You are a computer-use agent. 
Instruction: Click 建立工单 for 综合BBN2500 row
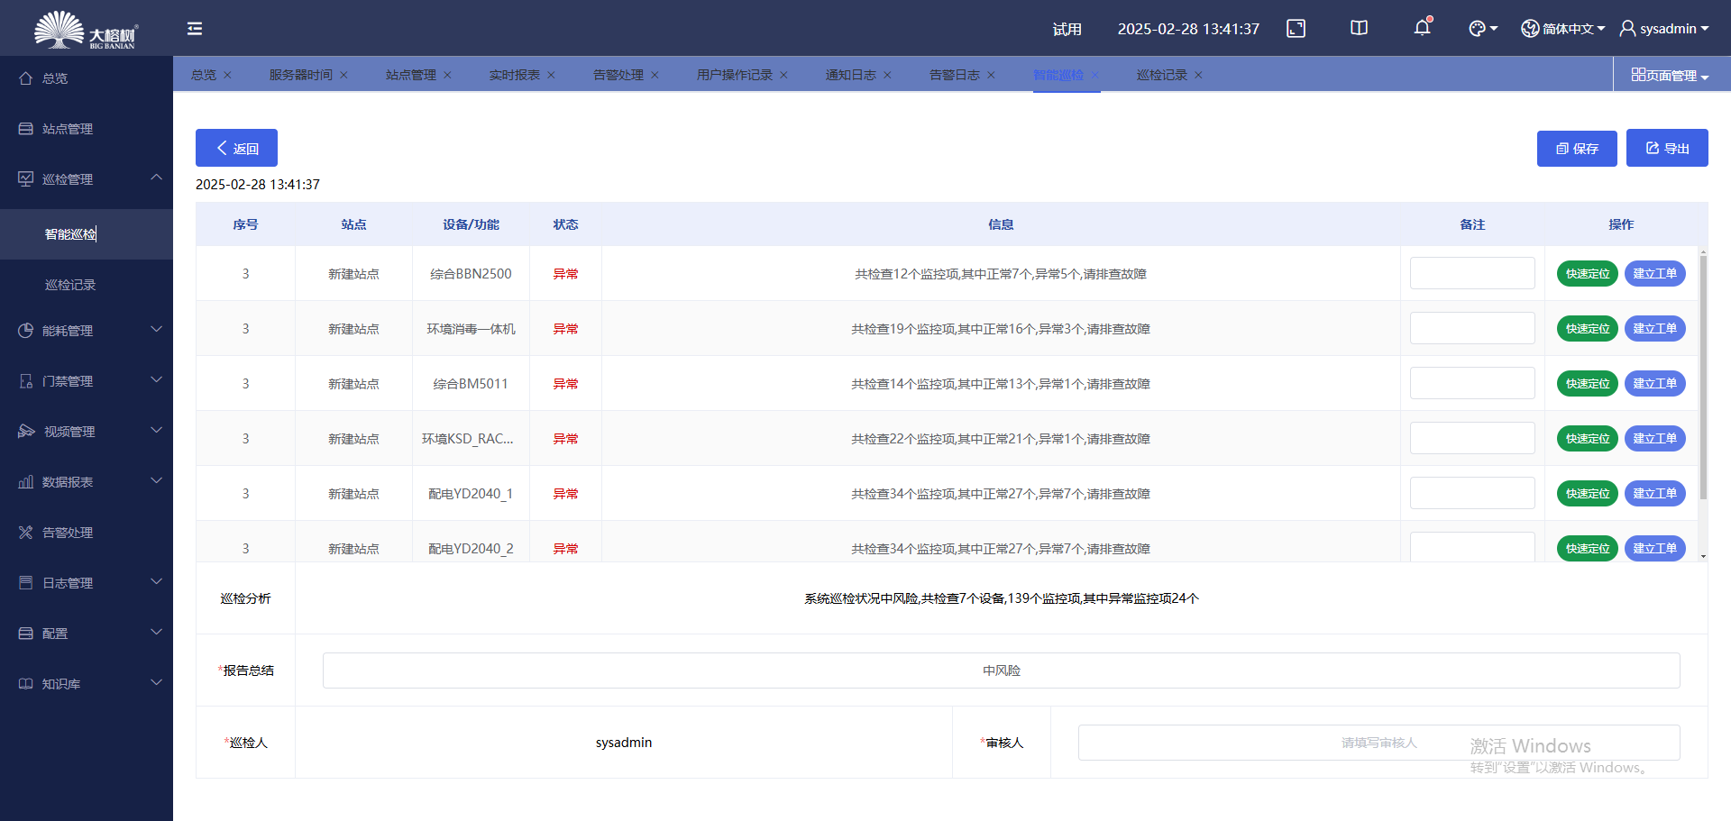1655,274
